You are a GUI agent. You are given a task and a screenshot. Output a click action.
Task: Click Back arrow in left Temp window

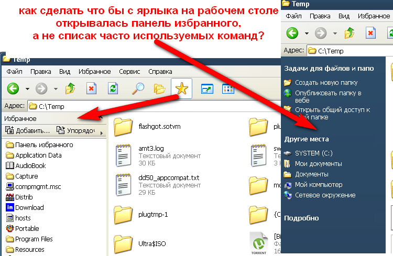coord(13,88)
